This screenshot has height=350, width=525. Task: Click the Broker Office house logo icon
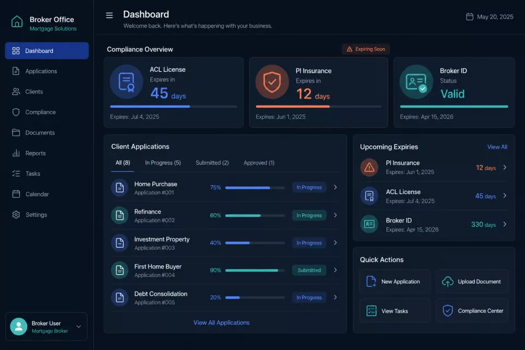point(17,21)
